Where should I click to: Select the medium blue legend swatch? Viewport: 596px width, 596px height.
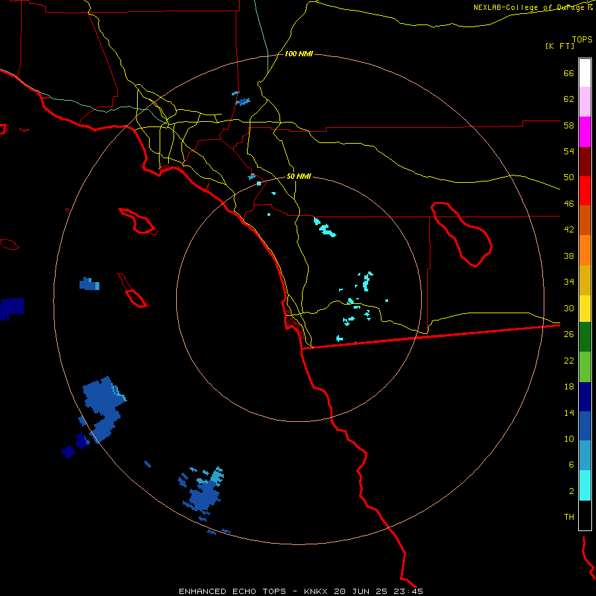585,426
